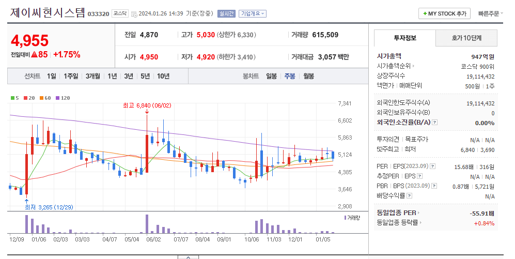Image resolution: width=515 pixels, height=259 pixels.
Task: Click the 시가 value 4,950
Action: [149, 57]
